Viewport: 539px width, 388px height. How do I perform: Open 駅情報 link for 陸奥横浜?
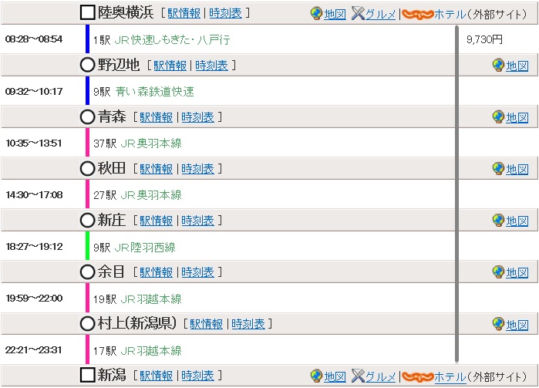(184, 13)
